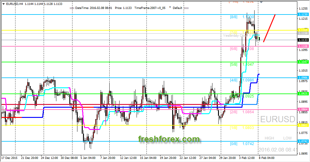Click the 7 Jan 20:00 time axis label

(108, 158)
